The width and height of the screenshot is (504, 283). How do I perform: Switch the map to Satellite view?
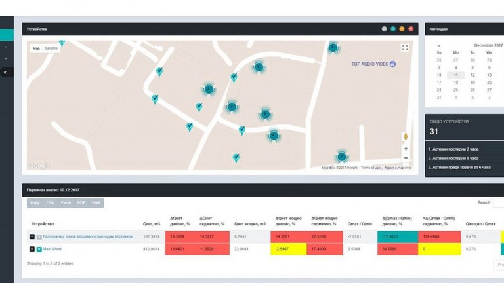[51, 48]
